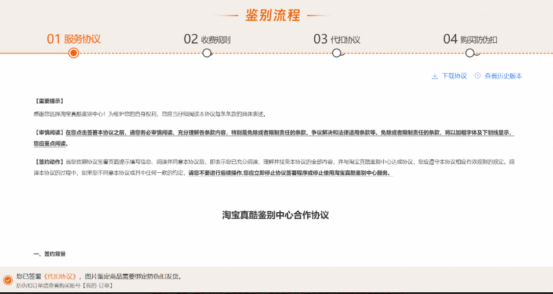The width and height of the screenshot is (553, 294).
Task: Click the step 04 progress circle
Action: coord(470,53)
